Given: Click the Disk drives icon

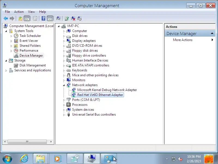Looking at the screenshot, I should [69, 36].
